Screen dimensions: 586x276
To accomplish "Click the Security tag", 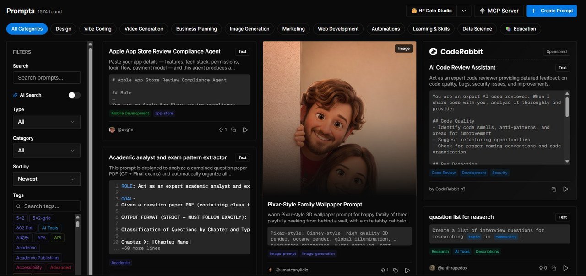I will [x=500, y=173].
